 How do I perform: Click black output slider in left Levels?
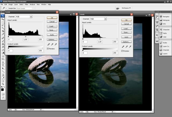tap(8, 48)
